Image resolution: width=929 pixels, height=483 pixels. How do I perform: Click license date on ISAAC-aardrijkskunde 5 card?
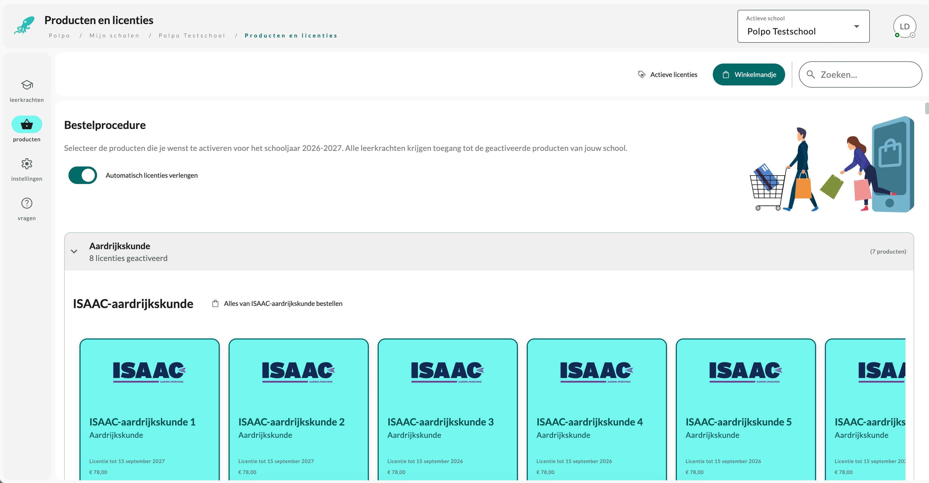pos(723,461)
